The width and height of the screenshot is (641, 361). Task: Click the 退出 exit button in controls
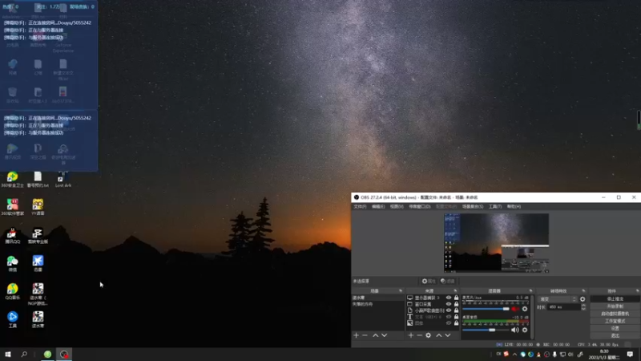click(x=615, y=335)
